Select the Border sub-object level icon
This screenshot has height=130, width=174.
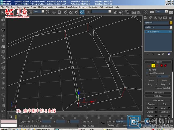pos(157,66)
